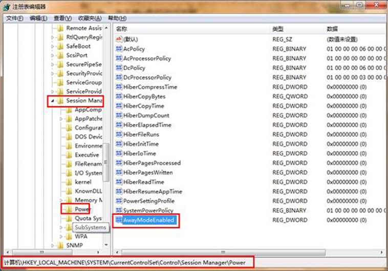Expand the SNMP tree node
388x271 pixels.
pos(53,246)
